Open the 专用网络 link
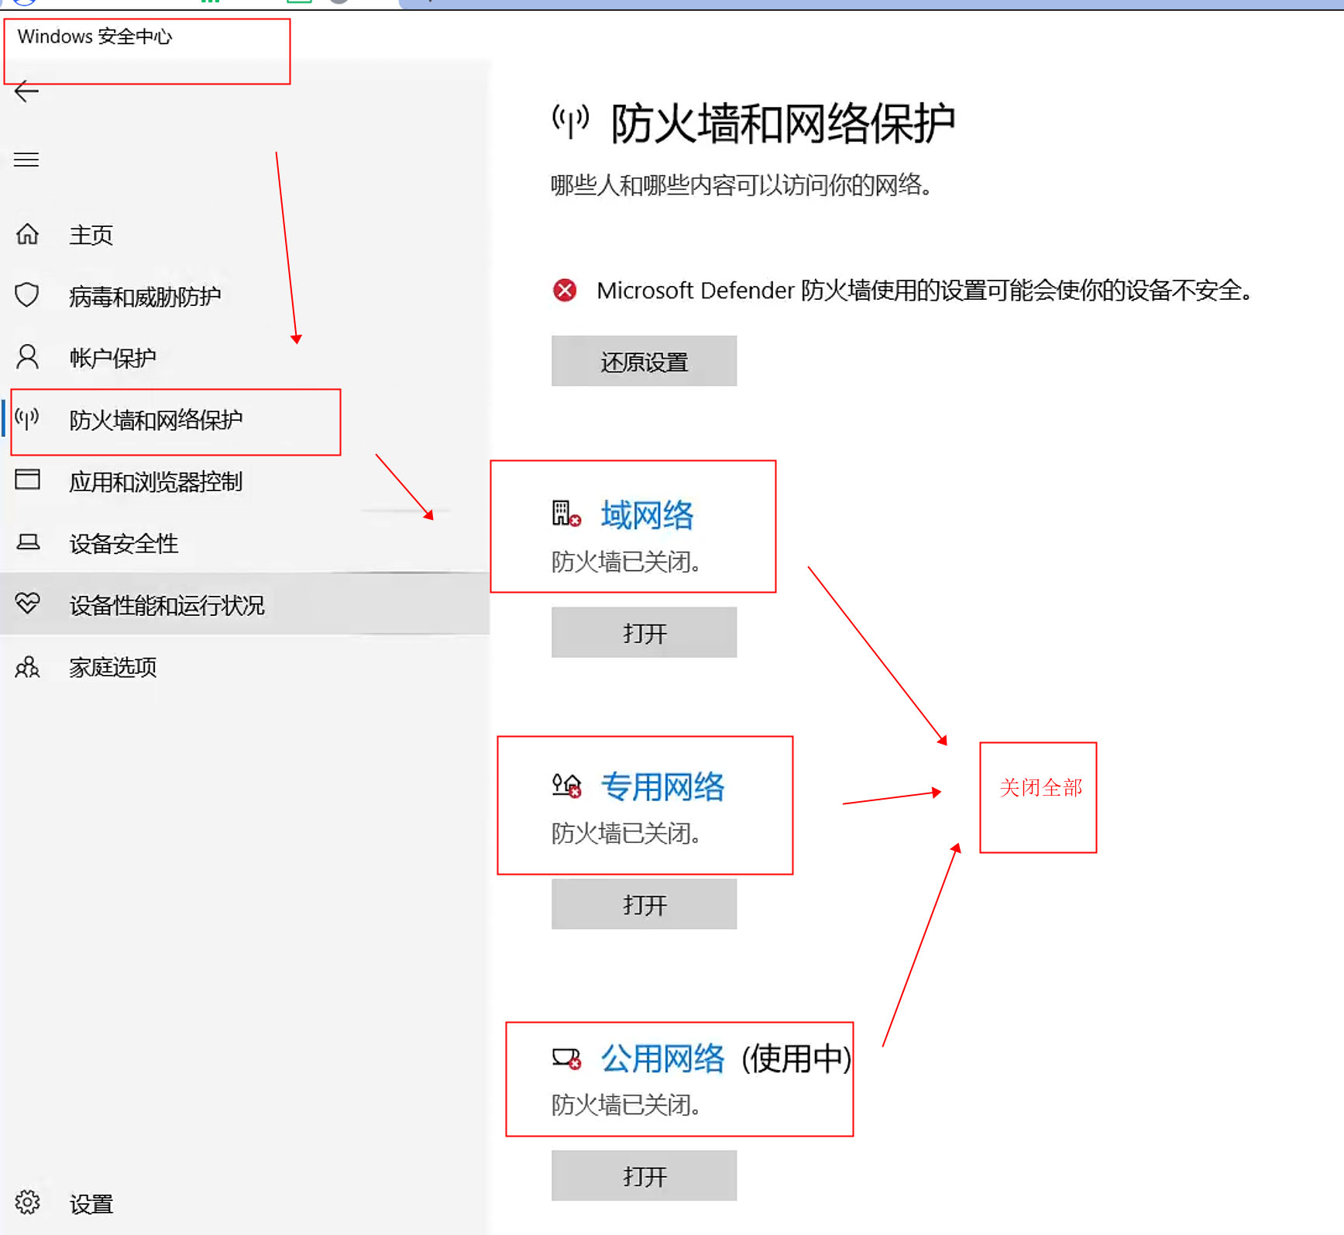The height and width of the screenshot is (1235, 1344). pyautogui.click(x=662, y=786)
